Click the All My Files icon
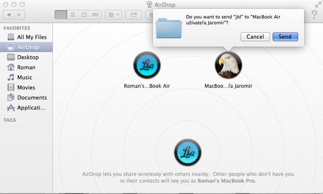 pyautogui.click(x=11, y=37)
